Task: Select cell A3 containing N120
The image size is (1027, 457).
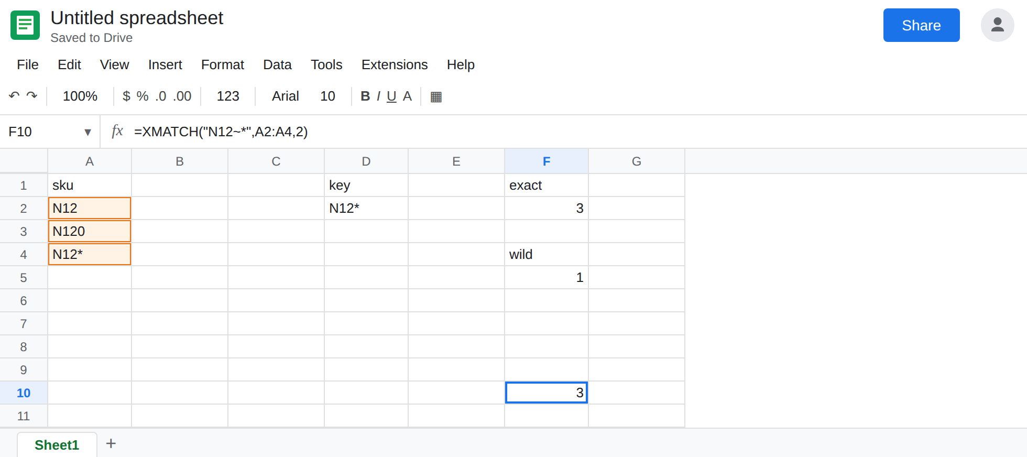Action: coord(90,231)
